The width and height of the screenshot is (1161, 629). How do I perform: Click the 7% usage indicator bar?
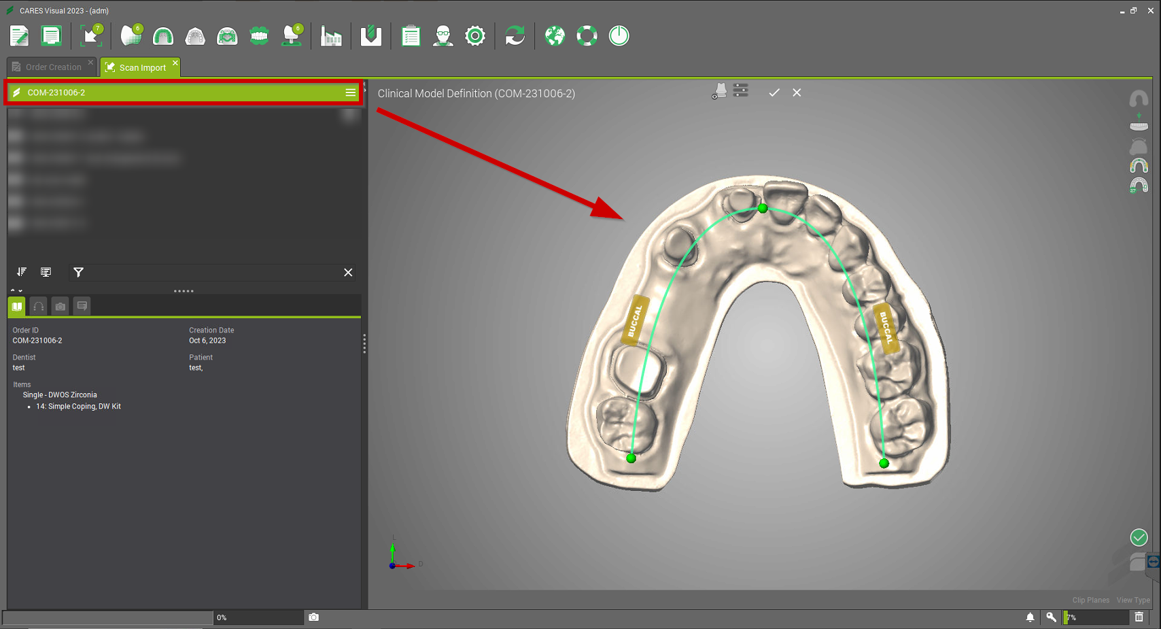(1096, 617)
